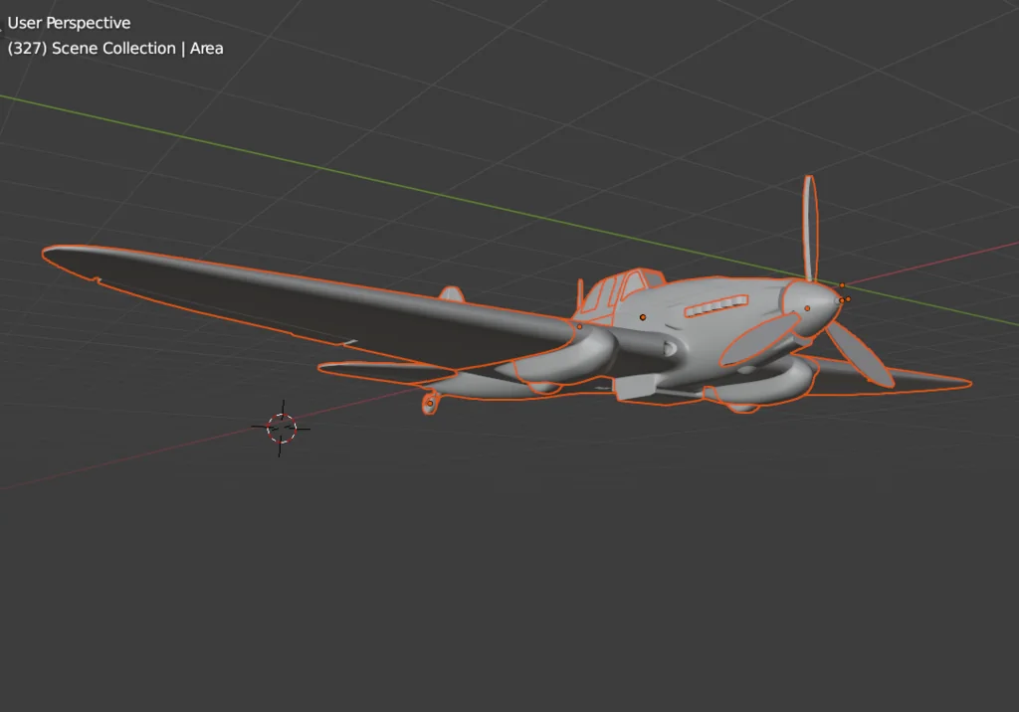Click the exhaust pipe row on cowling

[x=715, y=306]
